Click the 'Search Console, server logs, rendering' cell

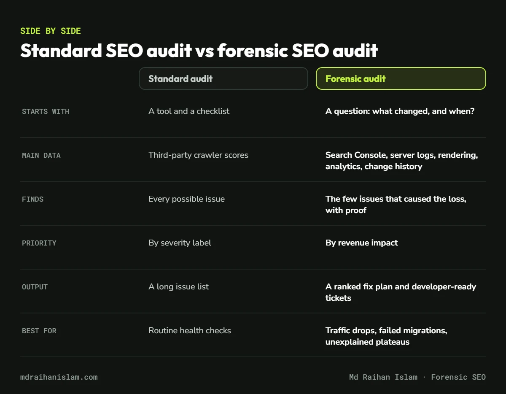coord(402,161)
